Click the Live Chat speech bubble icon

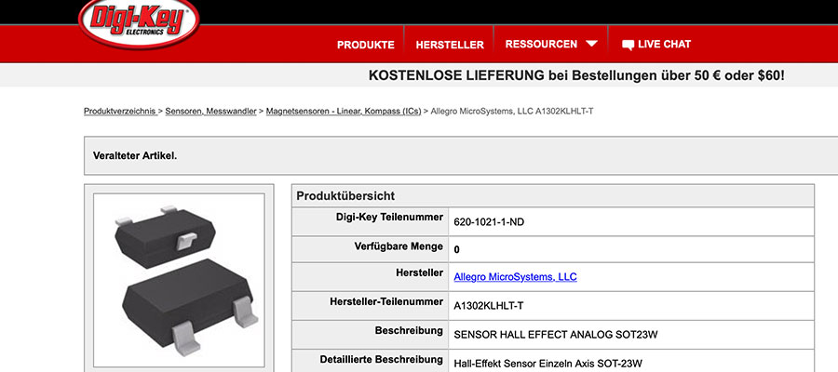tap(628, 45)
